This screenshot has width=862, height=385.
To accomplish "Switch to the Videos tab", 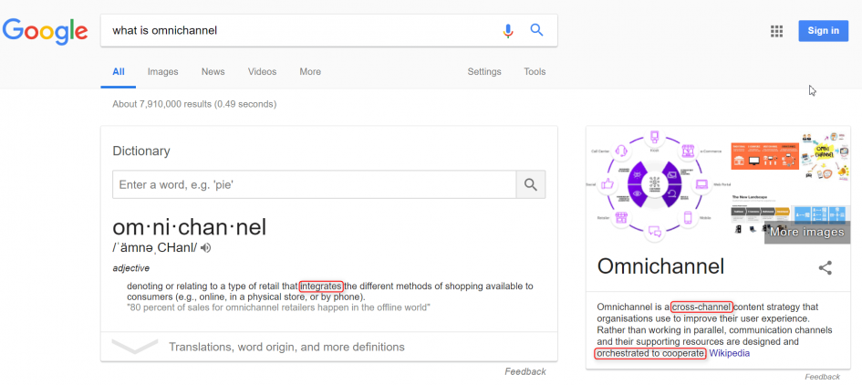I will coord(262,72).
